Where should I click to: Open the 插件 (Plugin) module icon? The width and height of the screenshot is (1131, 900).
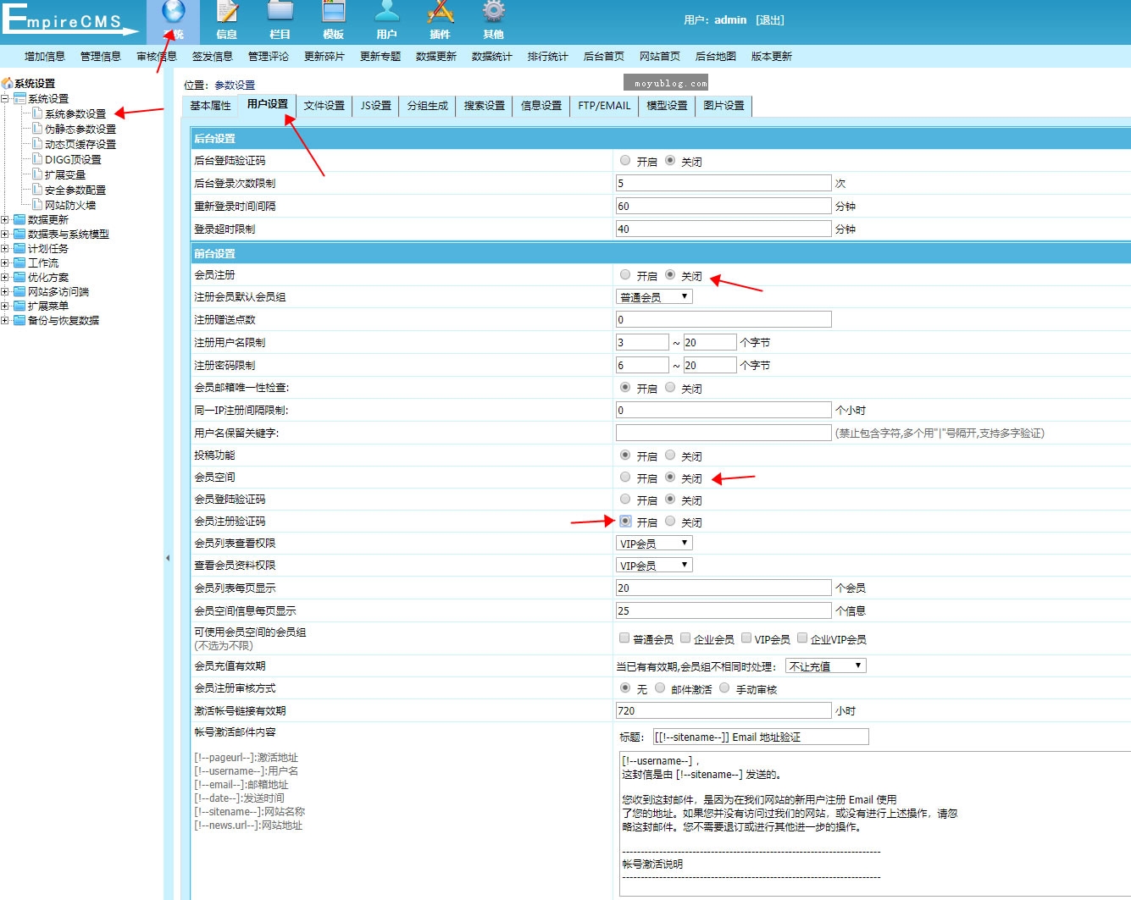click(441, 15)
